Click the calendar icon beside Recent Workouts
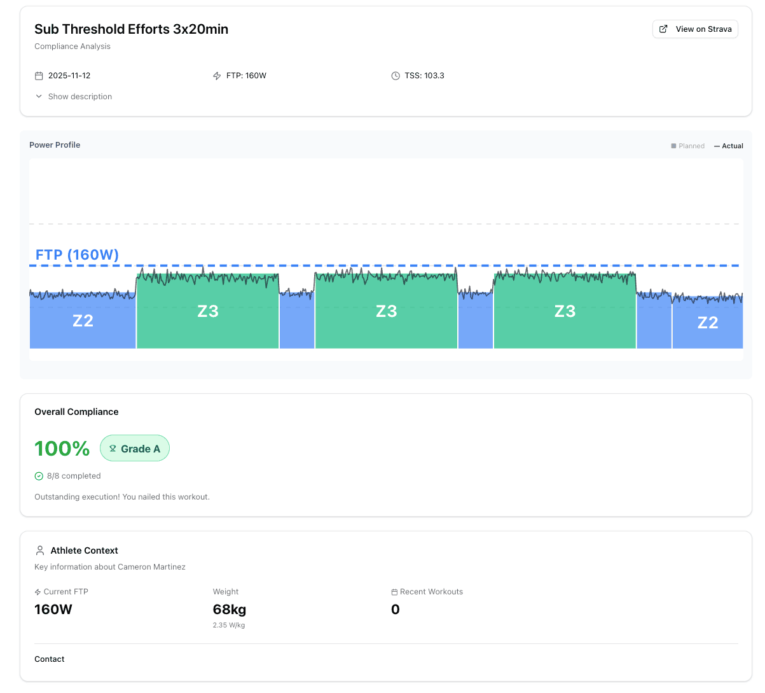The width and height of the screenshot is (765, 693). coord(396,591)
